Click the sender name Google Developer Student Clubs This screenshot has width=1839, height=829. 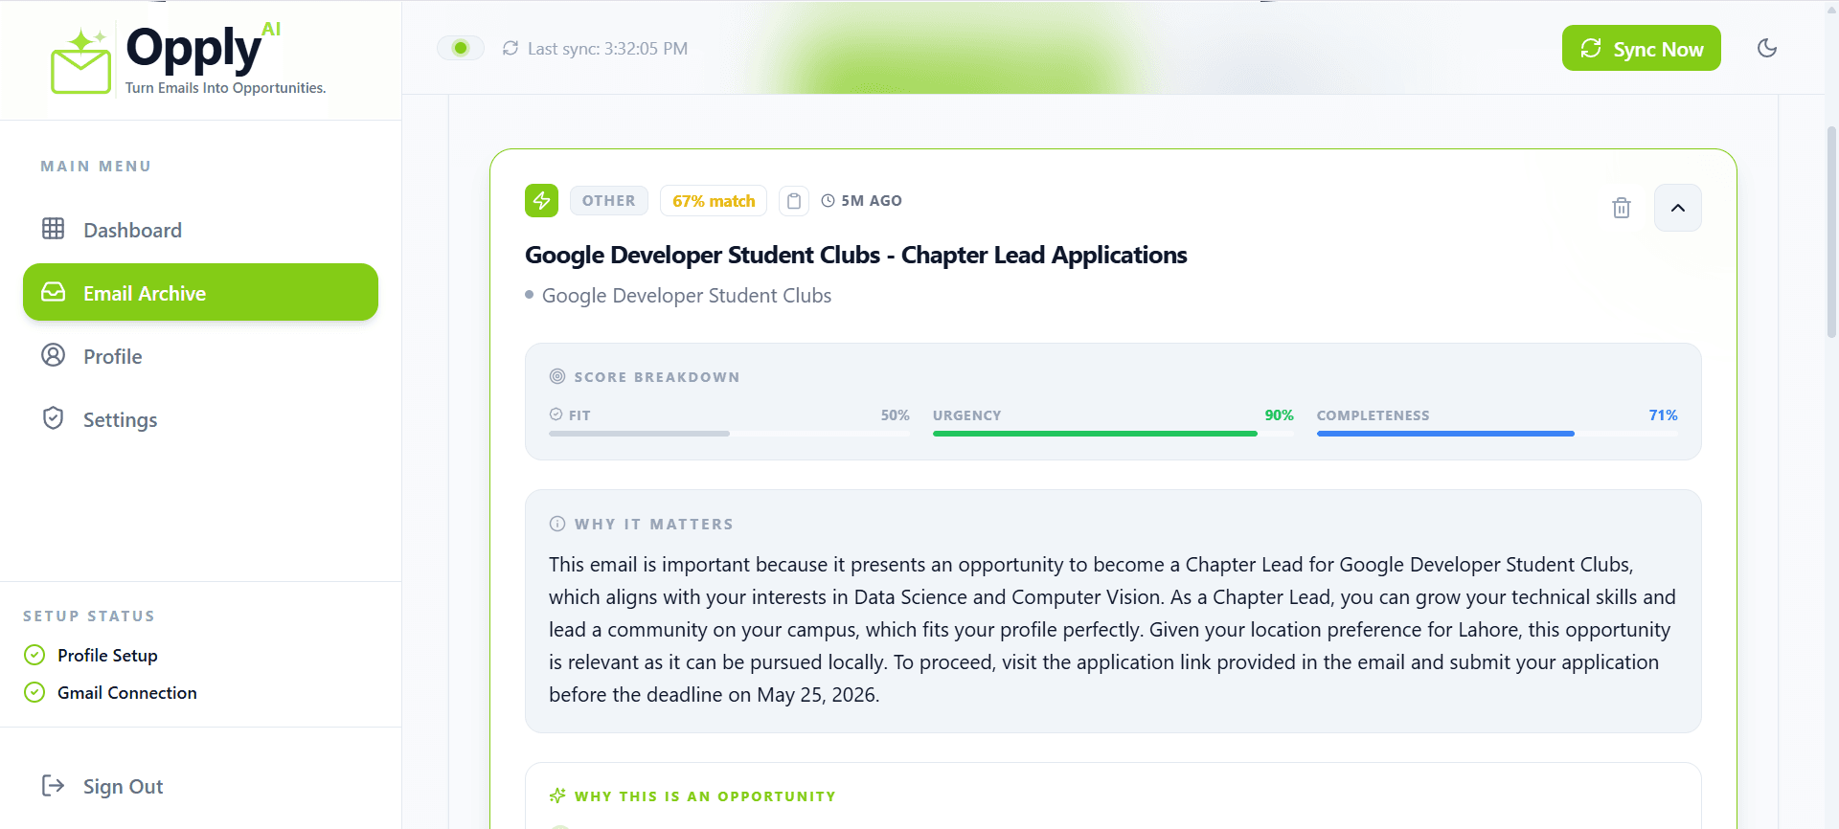[x=687, y=296]
